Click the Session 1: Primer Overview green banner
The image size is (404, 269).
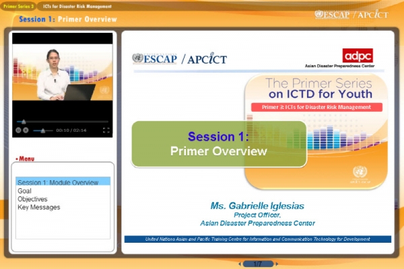tap(219, 144)
